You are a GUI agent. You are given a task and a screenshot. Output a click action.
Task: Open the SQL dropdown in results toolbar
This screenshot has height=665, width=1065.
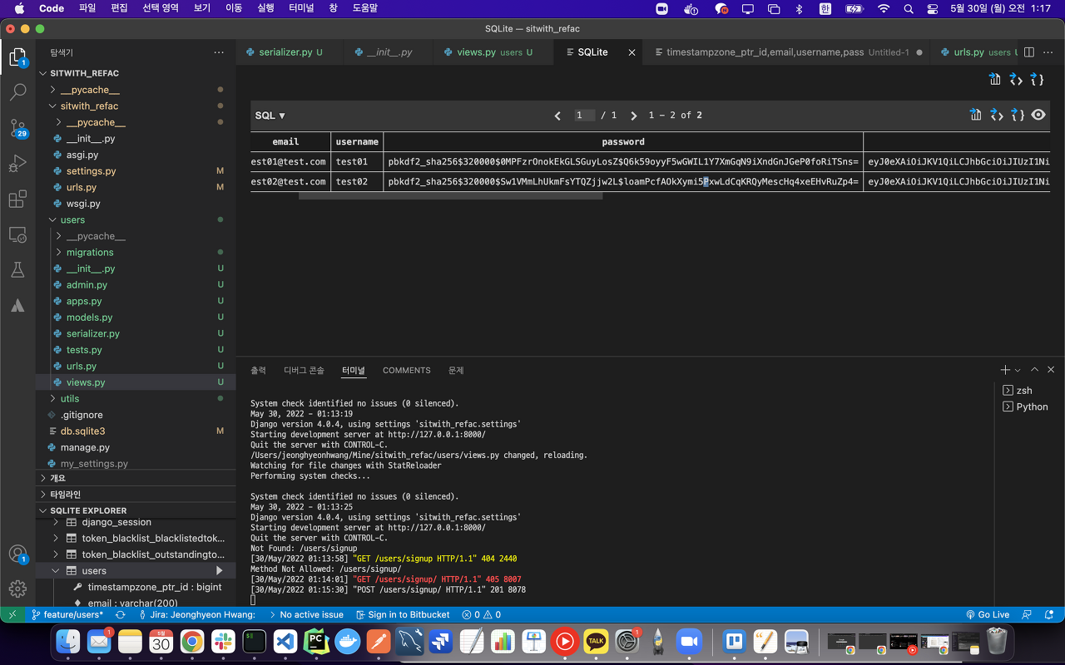coord(270,116)
